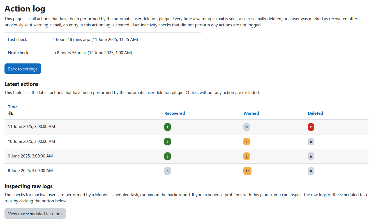Select the 11 June 2025 3:00:00 AM row
Viewport: 376px width, 224px height.
point(31,127)
